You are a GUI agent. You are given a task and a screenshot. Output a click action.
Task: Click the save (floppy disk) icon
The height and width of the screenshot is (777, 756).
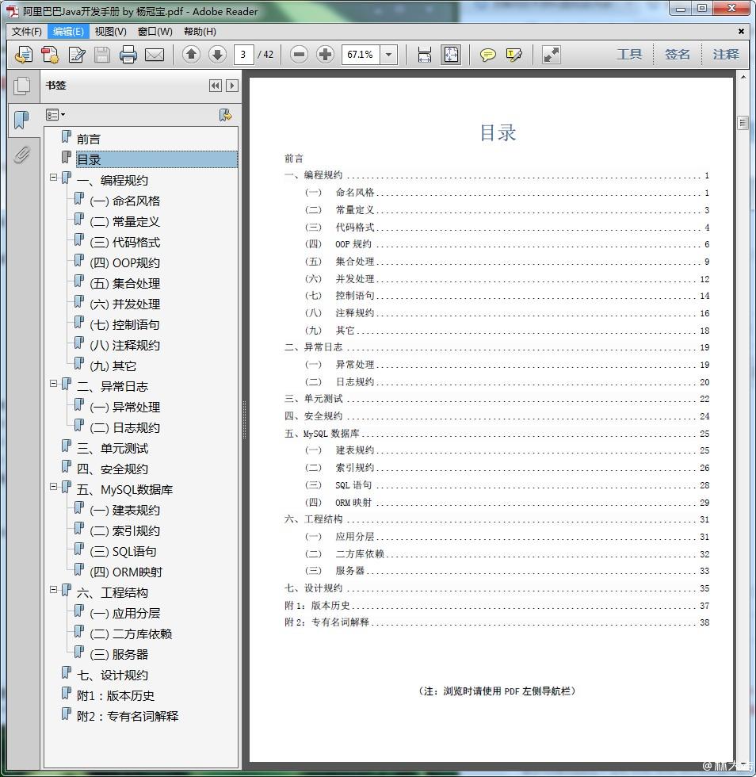pos(102,55)
